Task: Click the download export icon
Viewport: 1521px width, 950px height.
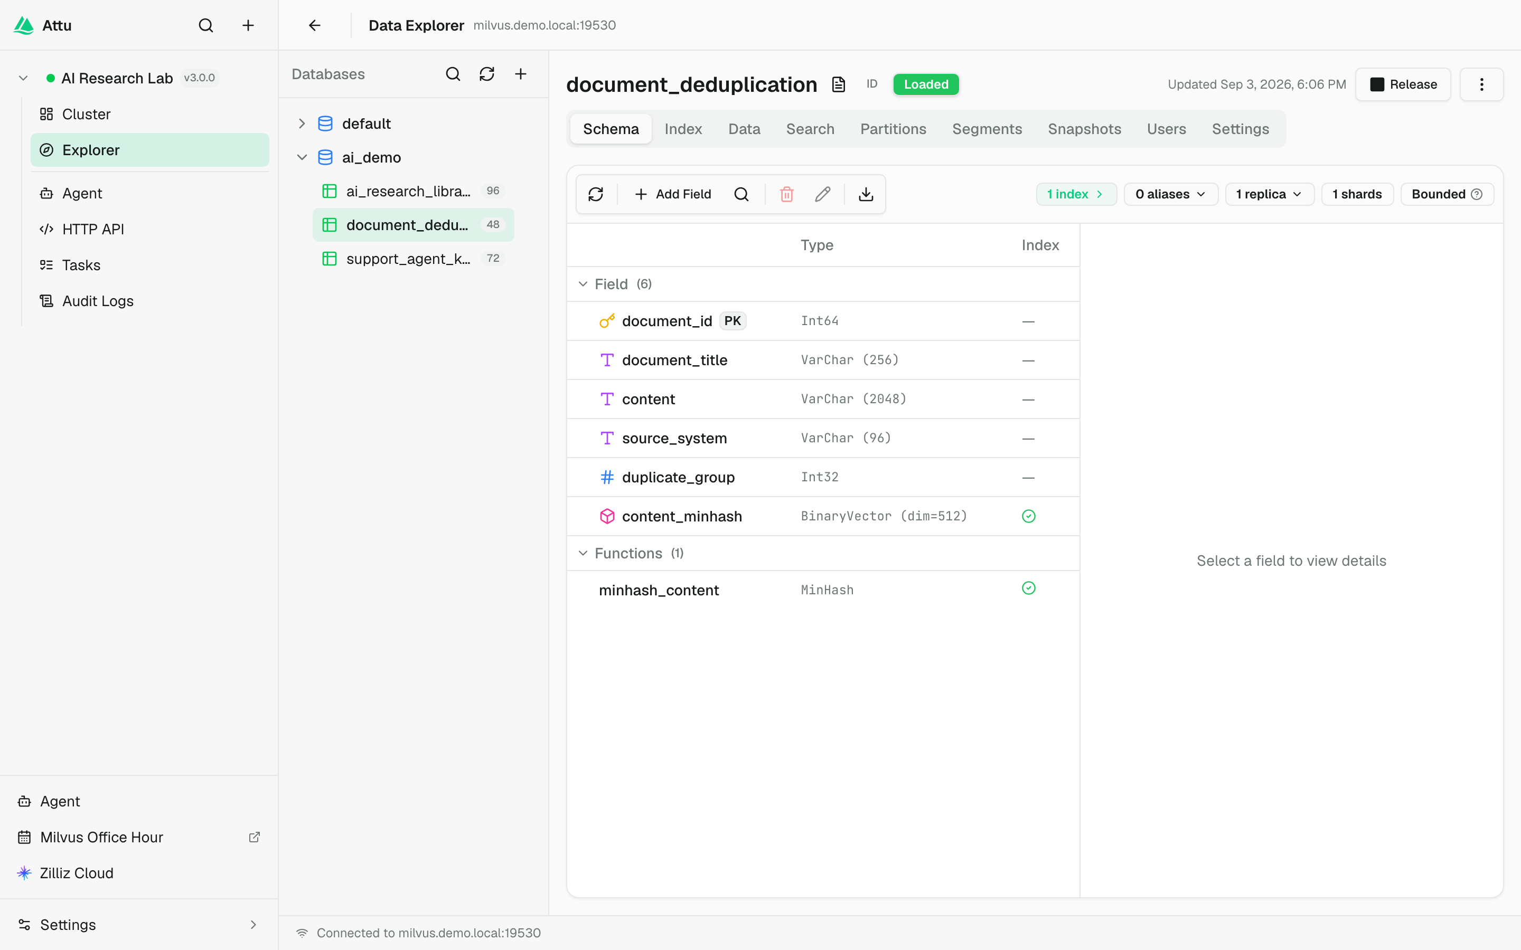Action: [x=866, y=194]
